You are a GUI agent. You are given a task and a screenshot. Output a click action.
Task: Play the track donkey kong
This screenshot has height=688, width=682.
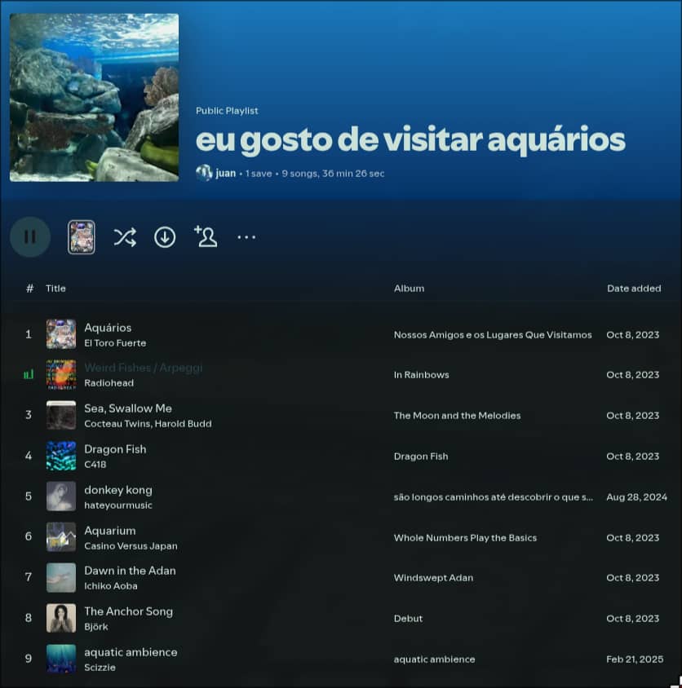coord(118,490)
